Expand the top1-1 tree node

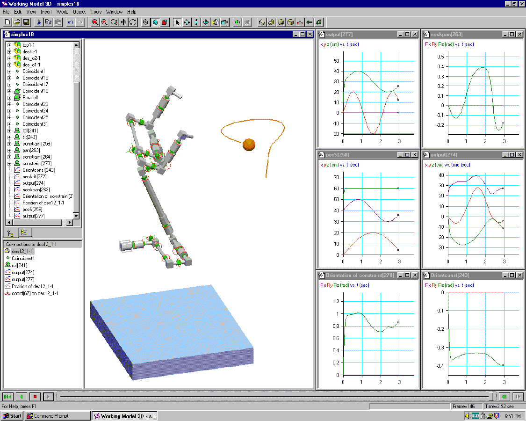click(9, 45)
